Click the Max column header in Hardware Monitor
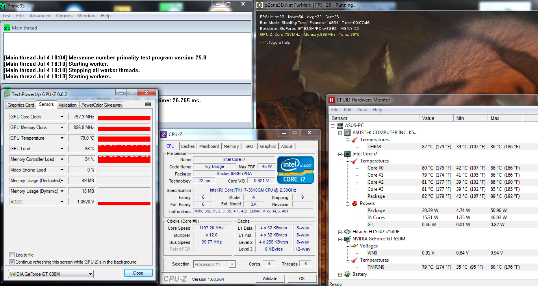 [505, 118]
